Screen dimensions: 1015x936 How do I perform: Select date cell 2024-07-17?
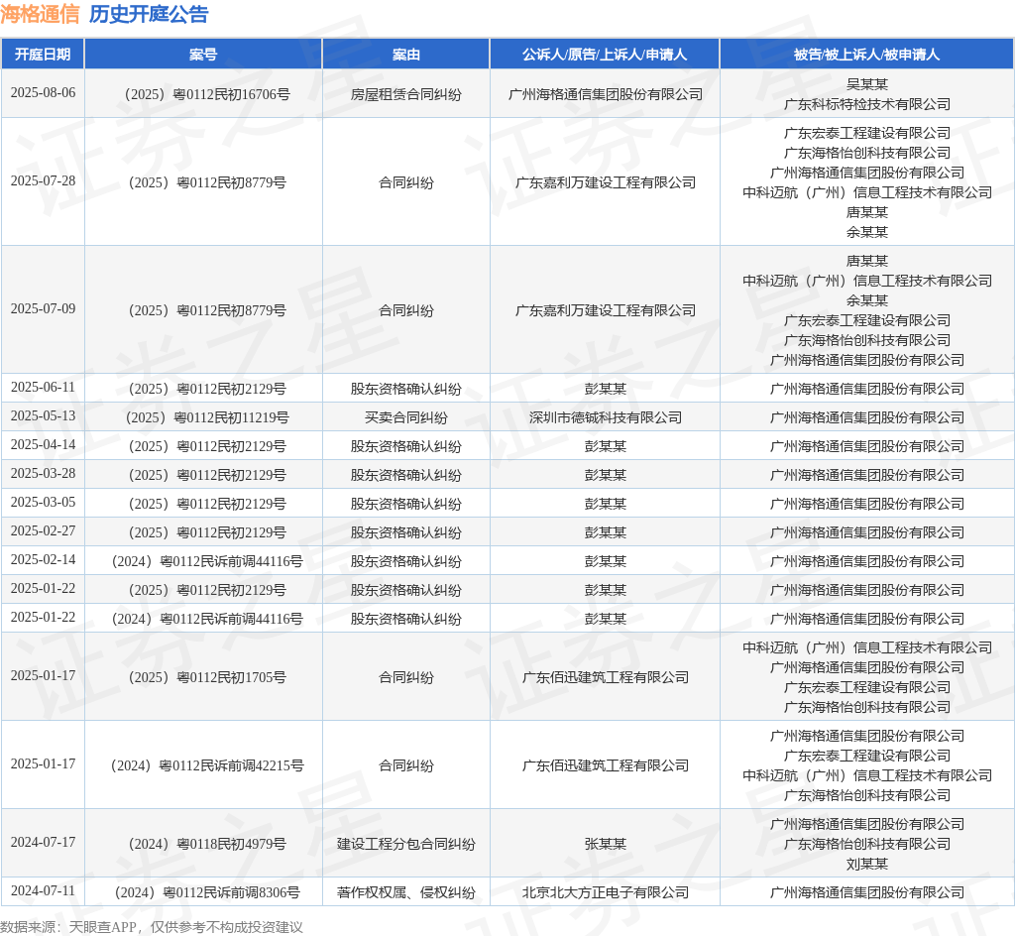point(43,842)
